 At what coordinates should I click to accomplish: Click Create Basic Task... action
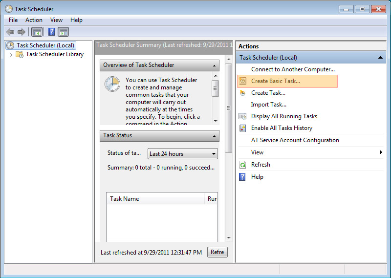(x=276, y=81)
